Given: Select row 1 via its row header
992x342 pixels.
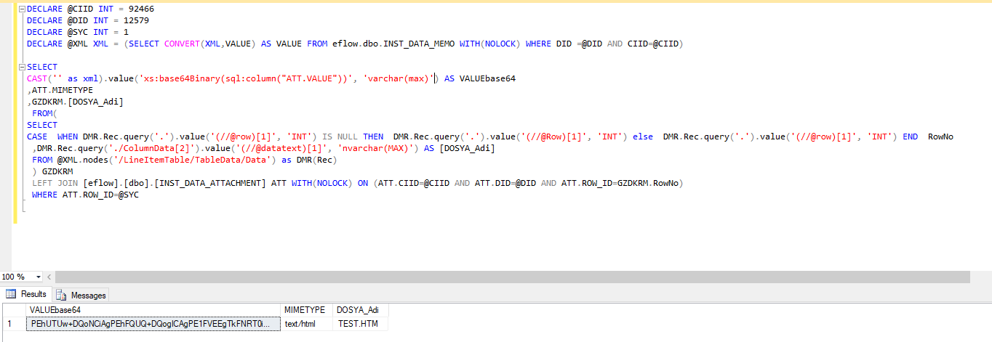Looking at the screenshot, I should (10, 324).
